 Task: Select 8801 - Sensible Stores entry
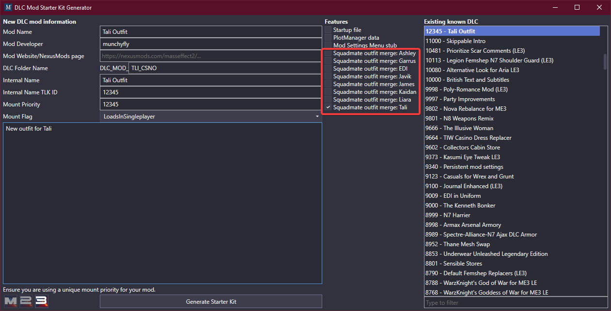[x=512, y=264]
